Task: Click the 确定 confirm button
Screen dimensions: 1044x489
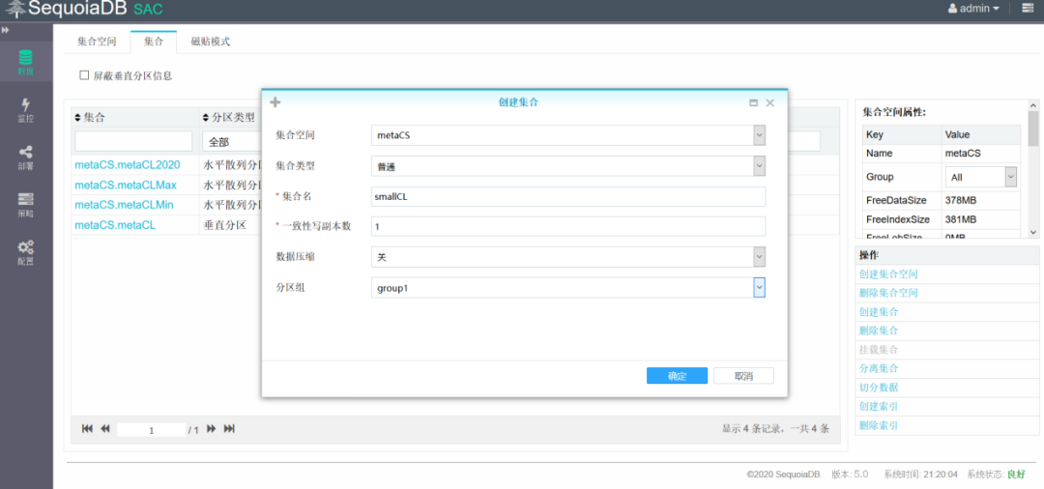Action: coord(677,376)
